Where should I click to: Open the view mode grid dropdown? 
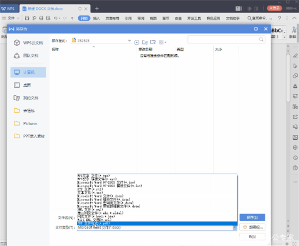162,42
